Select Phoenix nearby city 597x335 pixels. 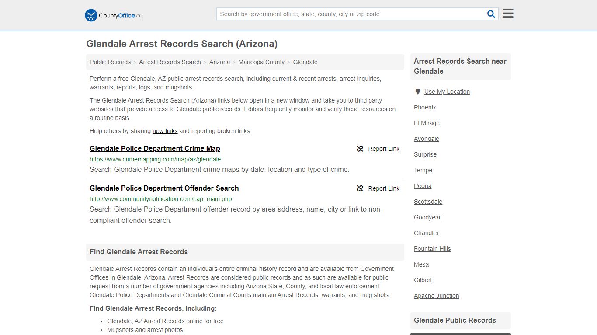[425, 107]
